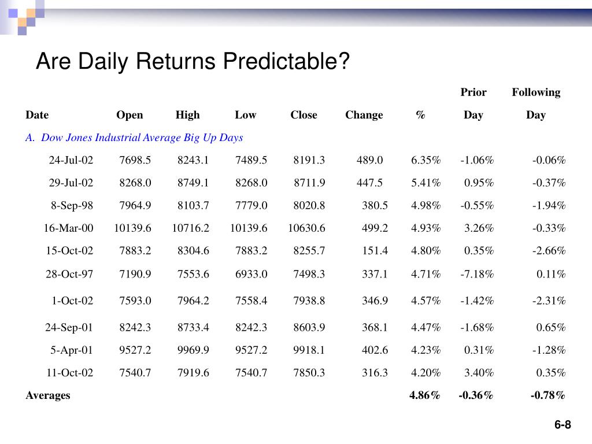Select the bold 4.86% average value
Image resolution: width=592 pixels, height=444 pixels.
coord(425,395)
